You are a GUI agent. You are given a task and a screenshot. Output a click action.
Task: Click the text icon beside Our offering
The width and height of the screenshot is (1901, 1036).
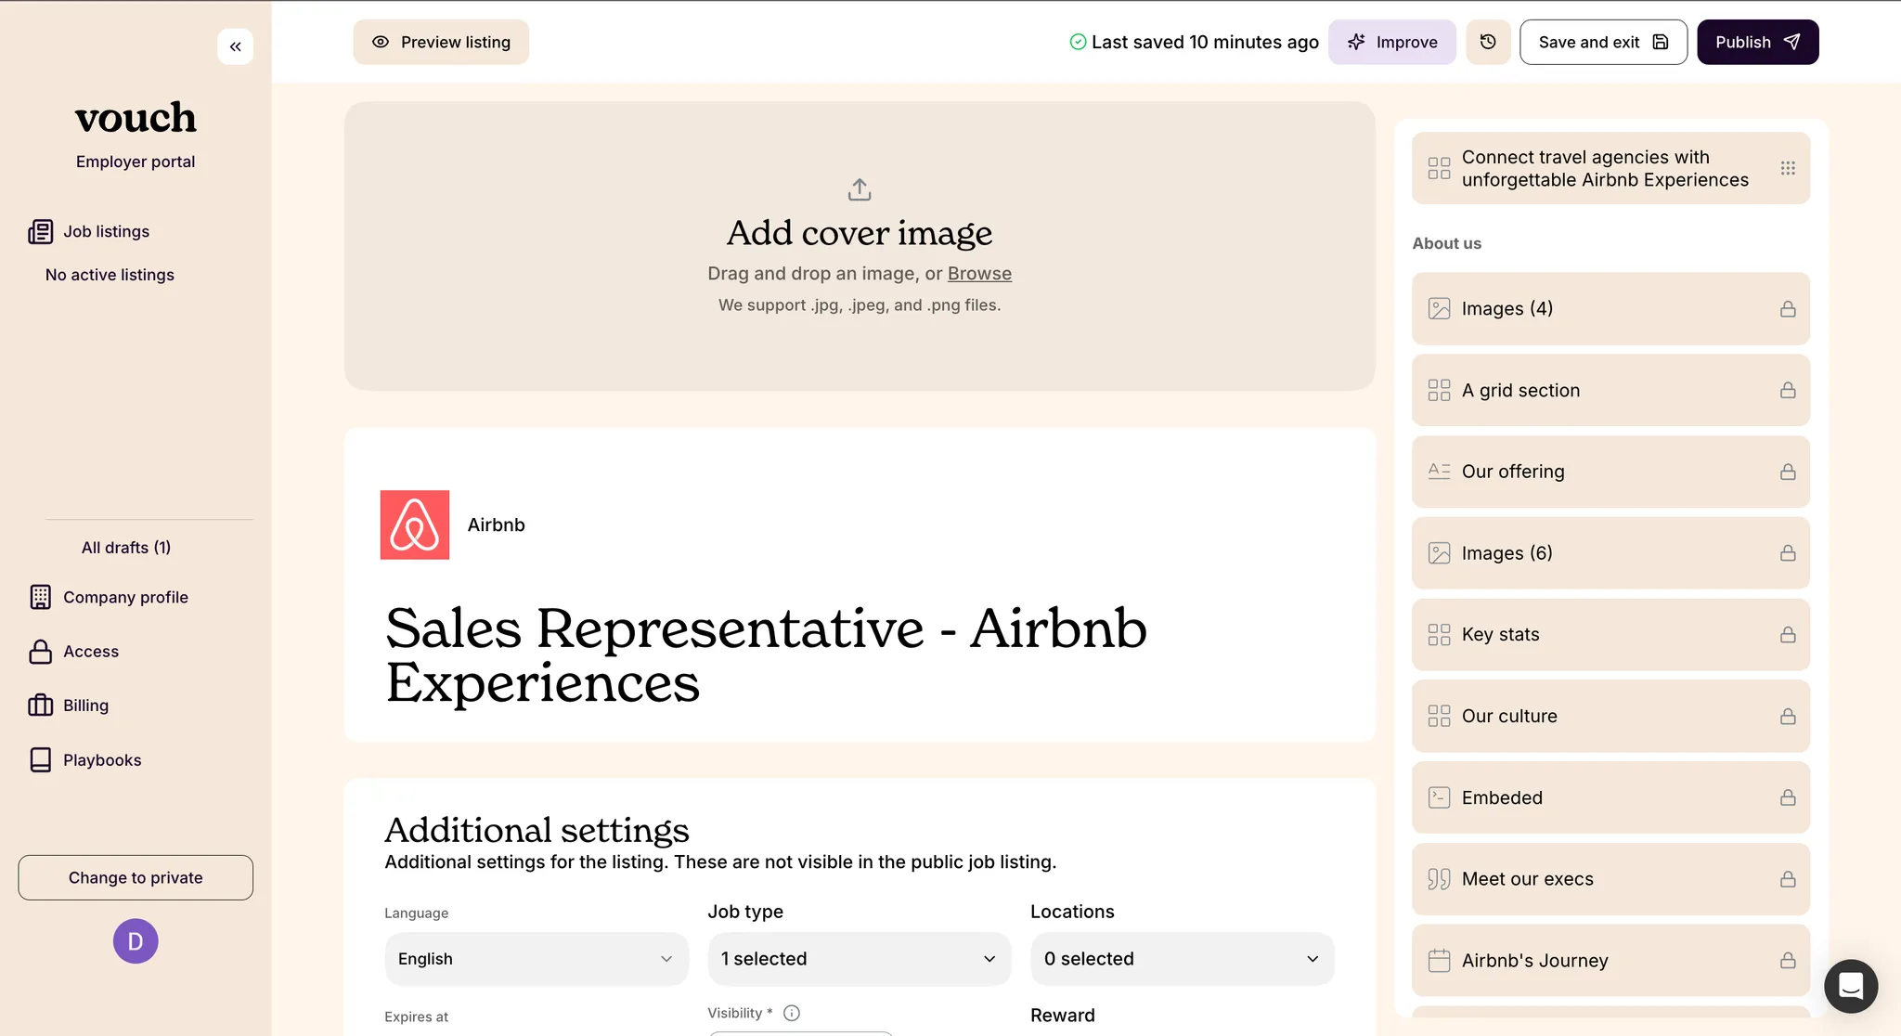tap(1439, 472)
